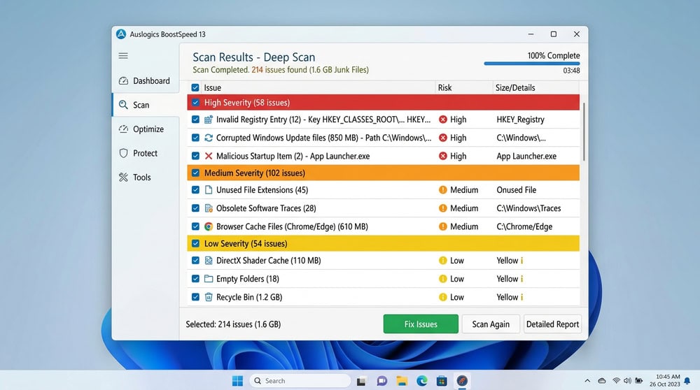Show hidden tray icons chevron

tap(587, 381)
